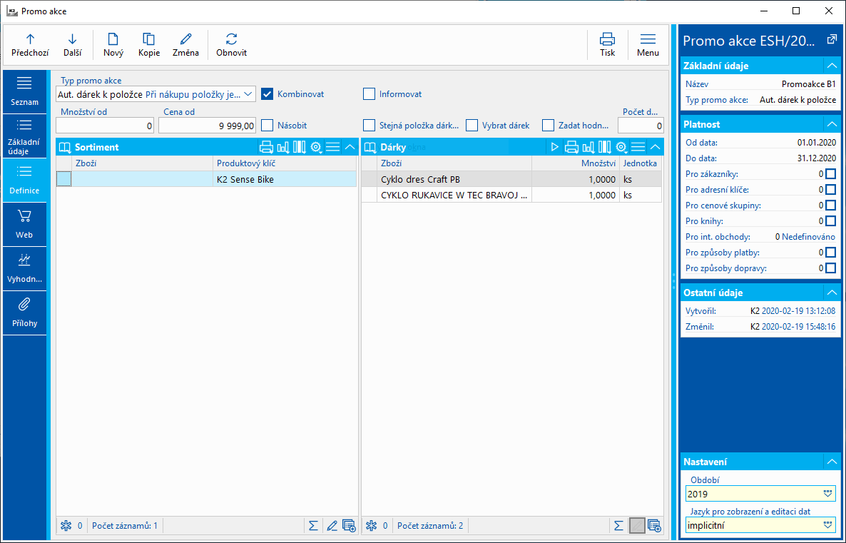Tick the Zadat hodn... checkbox
846x543 pixels.
pos(548,125)
